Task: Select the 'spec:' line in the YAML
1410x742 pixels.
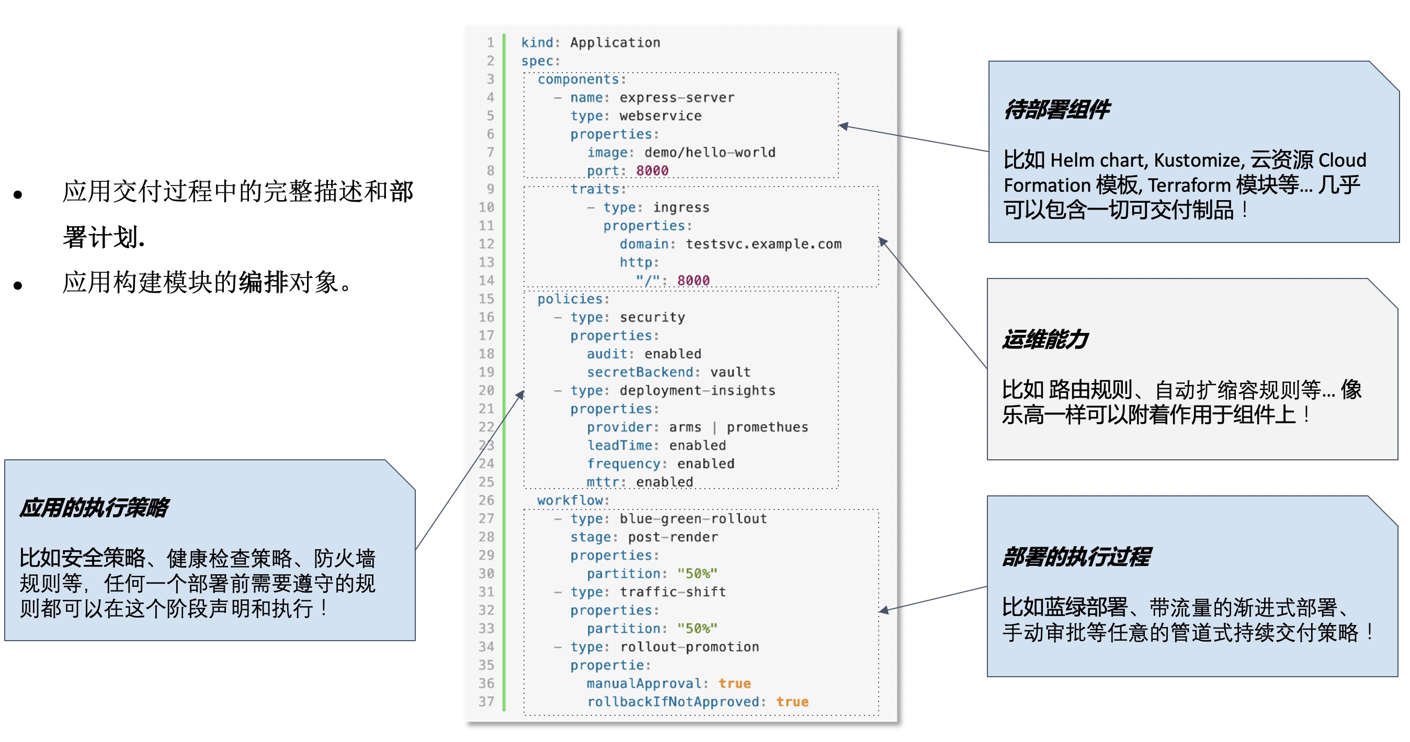Action: pos(540,61)
